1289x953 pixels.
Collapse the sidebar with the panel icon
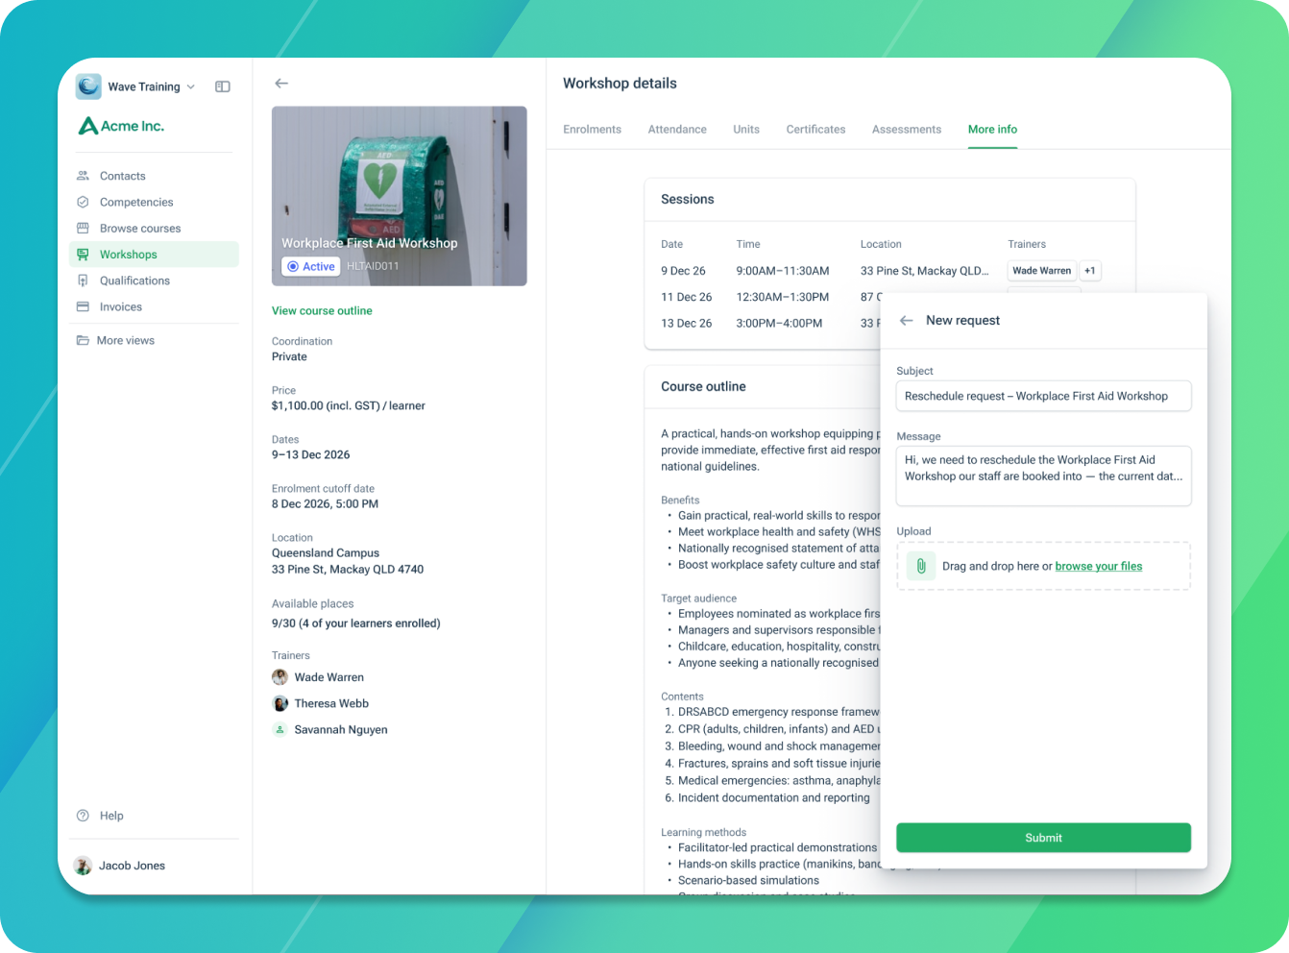tap(223, 86)
